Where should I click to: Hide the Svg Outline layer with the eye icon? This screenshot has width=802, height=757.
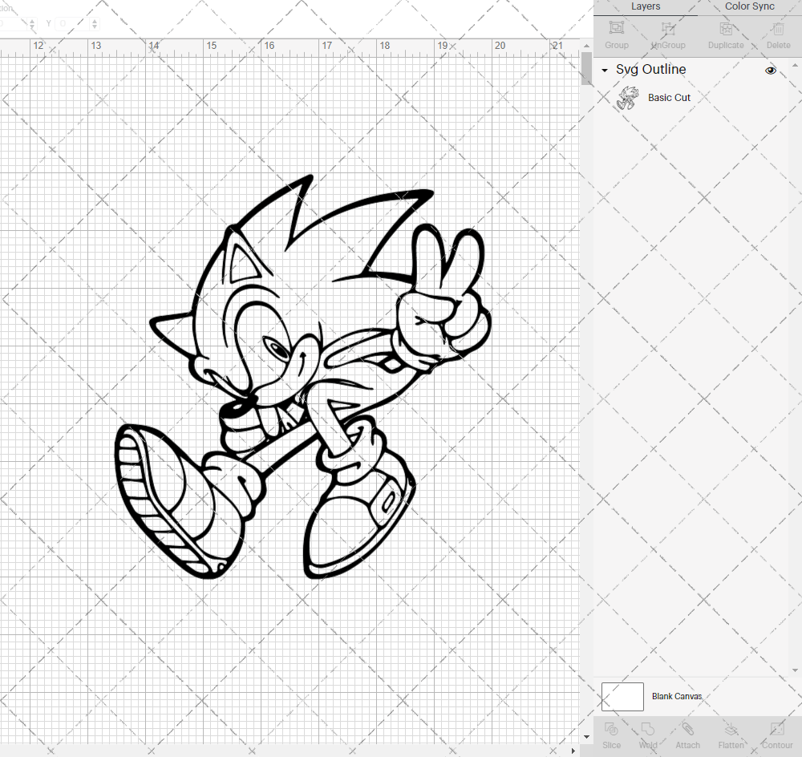tap(770, 70)
